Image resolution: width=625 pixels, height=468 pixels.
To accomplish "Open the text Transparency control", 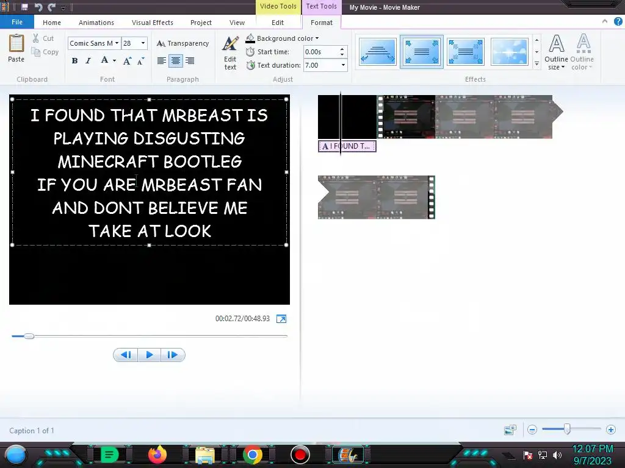I will [x=182, y=43].
